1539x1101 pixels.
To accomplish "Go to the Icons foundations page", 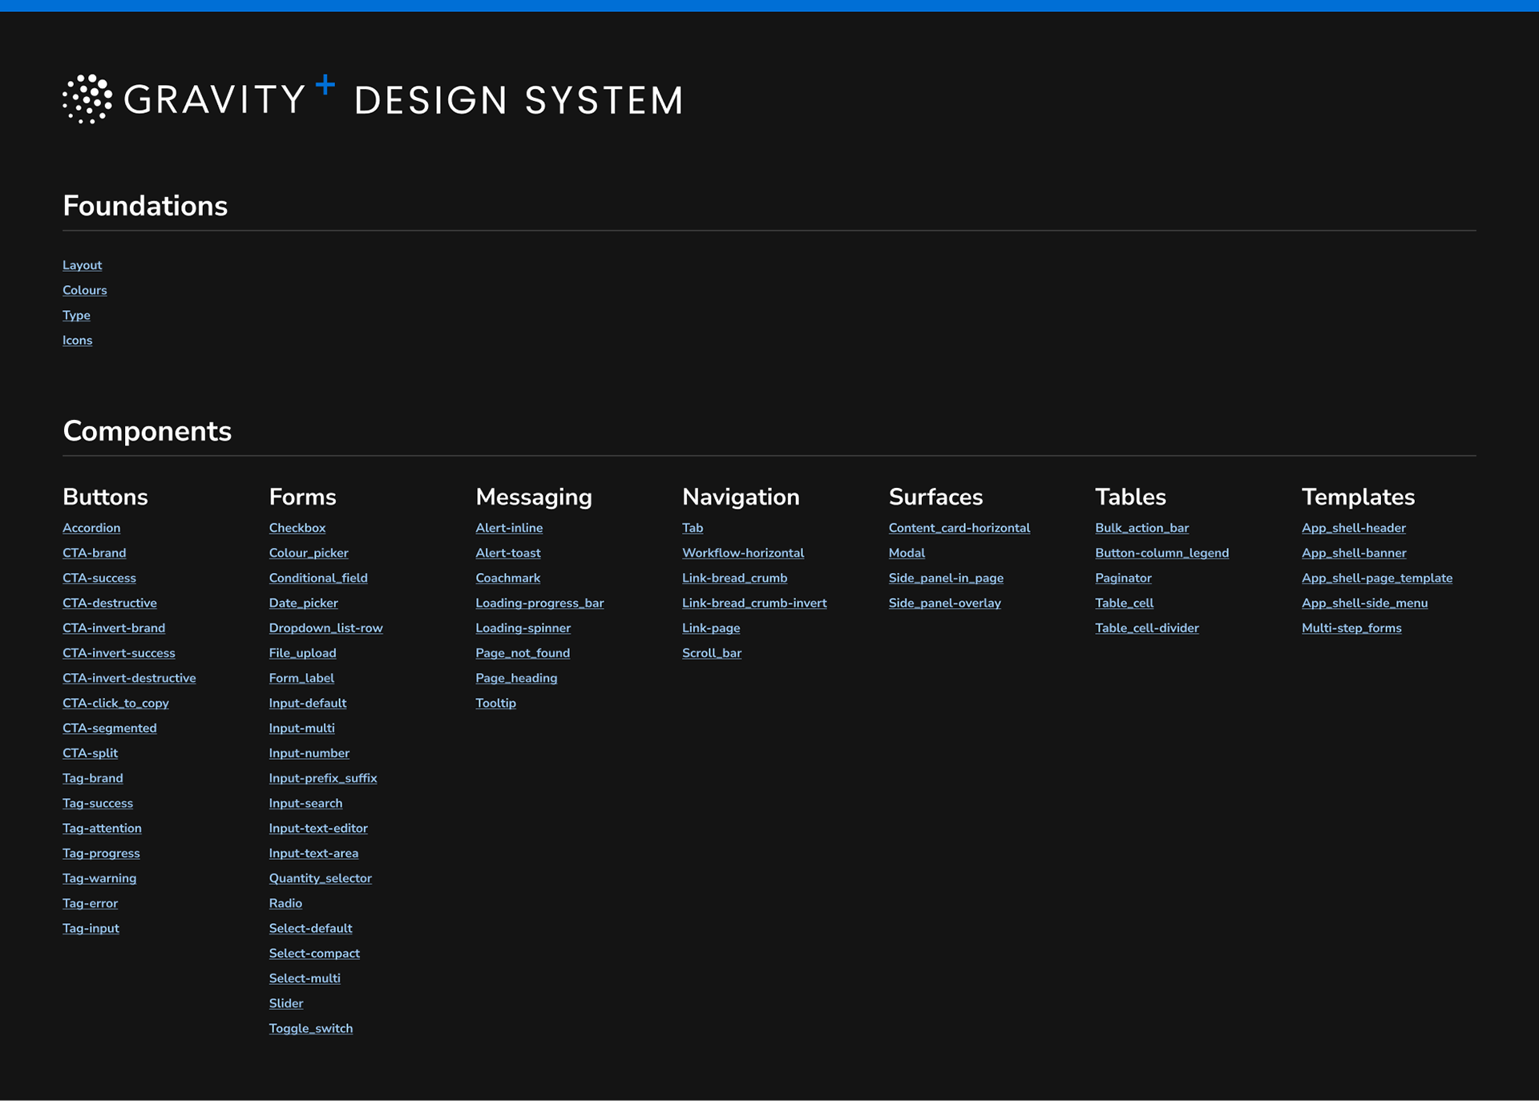I will click(77, 341).
